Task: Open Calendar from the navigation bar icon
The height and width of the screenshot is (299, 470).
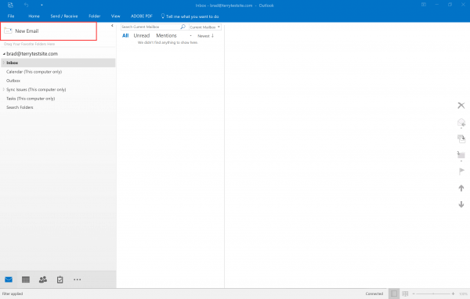Action: [26, 279]
